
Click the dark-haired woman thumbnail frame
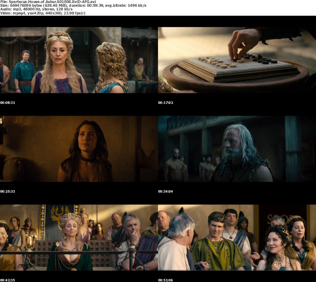[x=79, y=149]
